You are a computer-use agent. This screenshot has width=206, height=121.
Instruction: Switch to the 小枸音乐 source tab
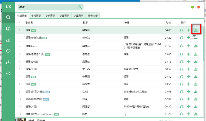(36, 16)
